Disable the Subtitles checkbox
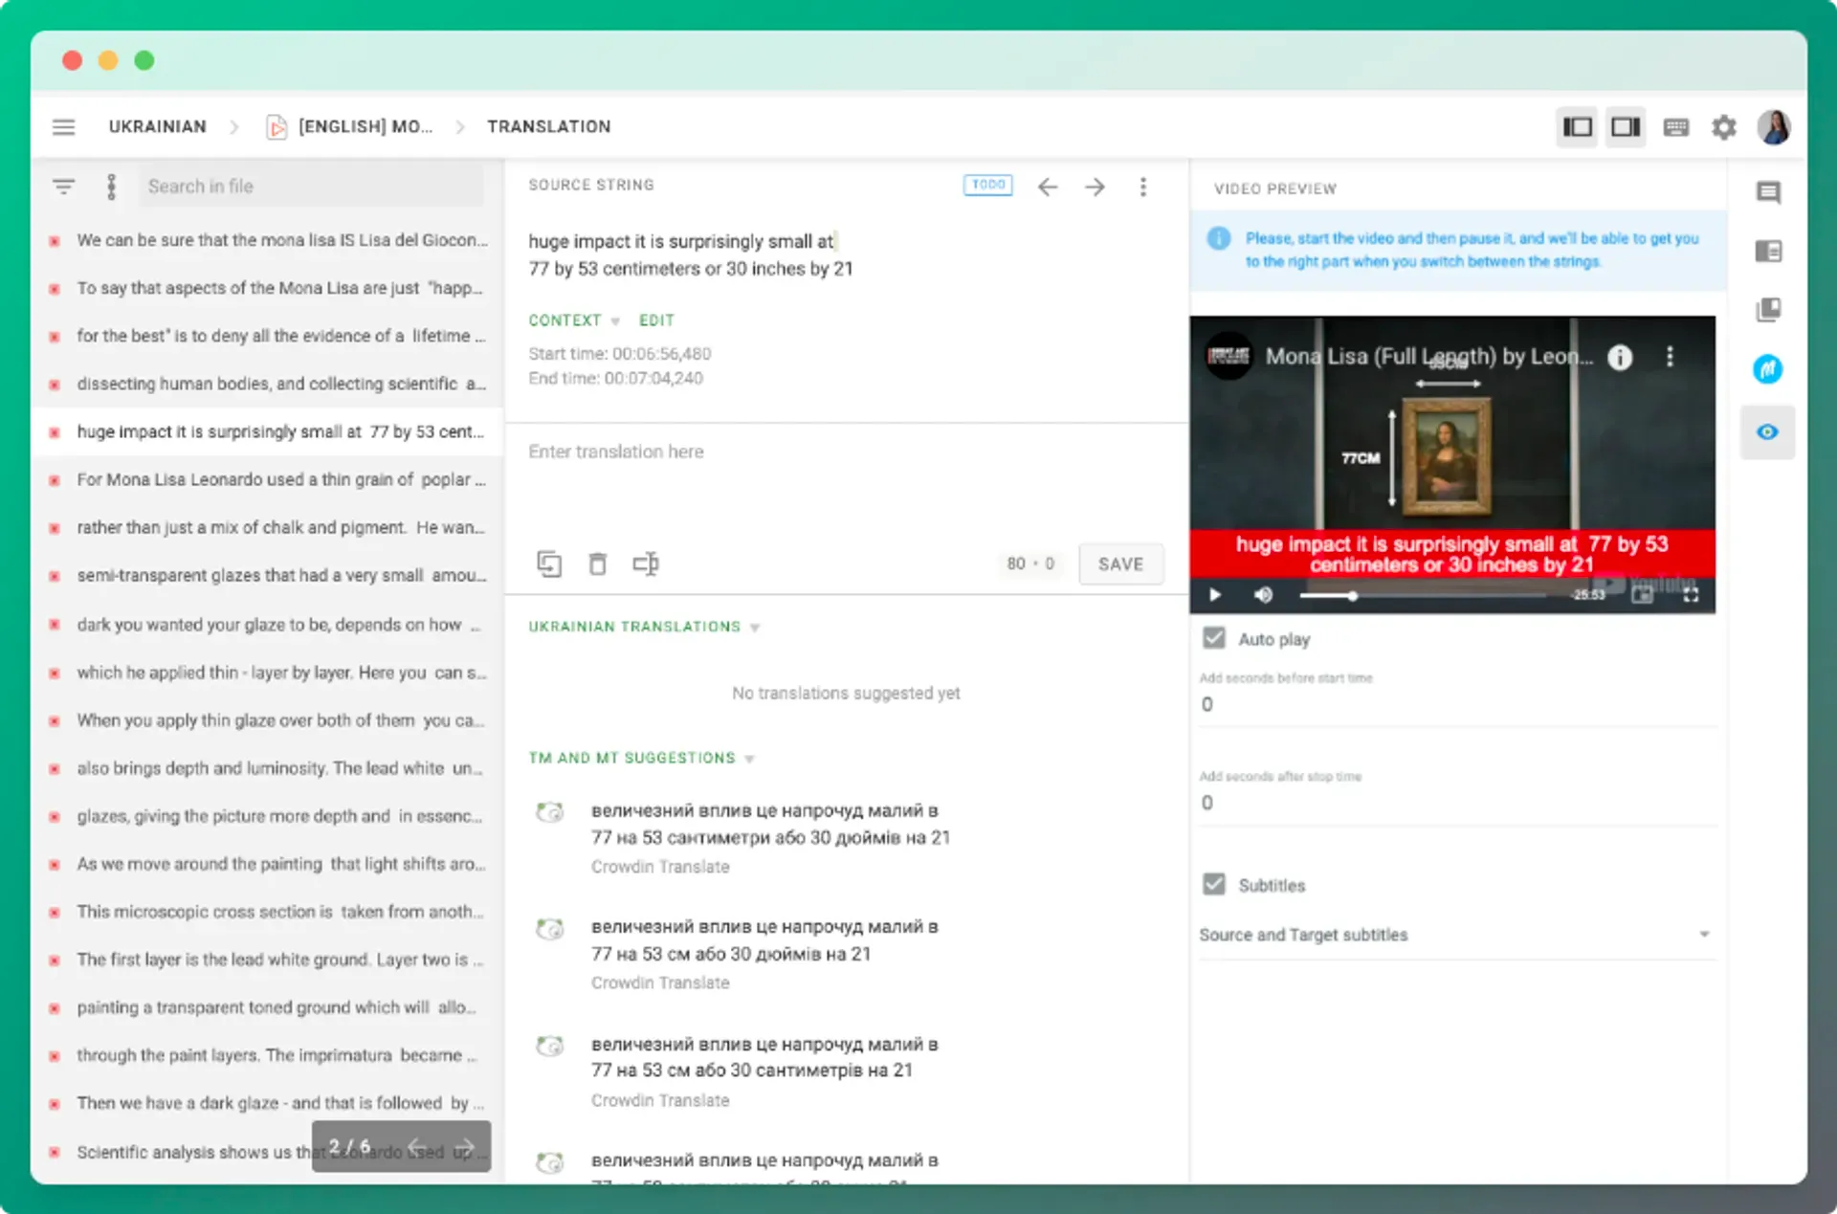This screenshot has width=1837, height=1214. pyautogui.click(x=1214, y=884)
